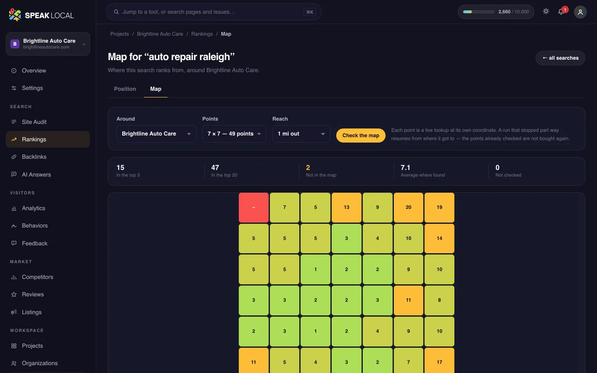Click the Speak Local logo

(x=41, y=15)
